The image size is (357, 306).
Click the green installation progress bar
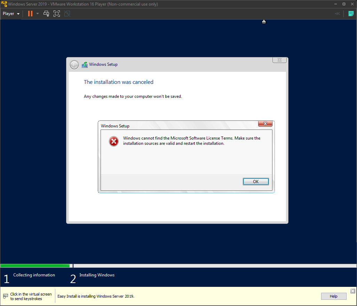(35, 266)
